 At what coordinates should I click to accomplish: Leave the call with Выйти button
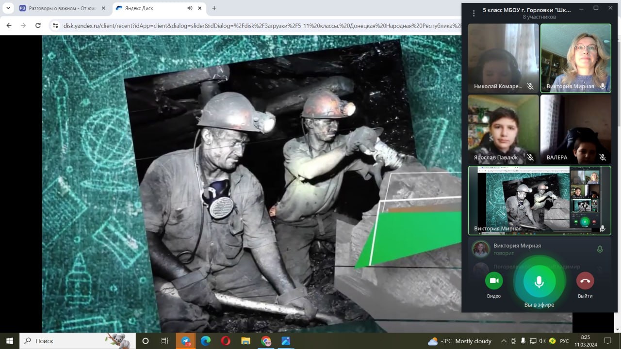pos(585,281)
